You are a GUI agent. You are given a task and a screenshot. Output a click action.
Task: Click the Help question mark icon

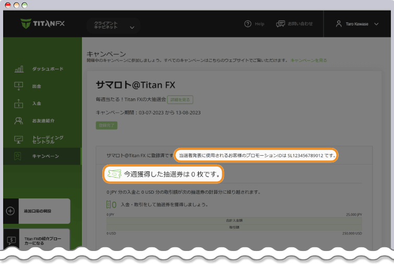[248, 24]
